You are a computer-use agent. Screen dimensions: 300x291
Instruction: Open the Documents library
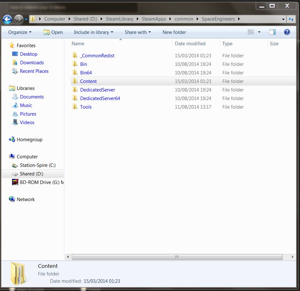pyautogui.click(x=32, y=97)
